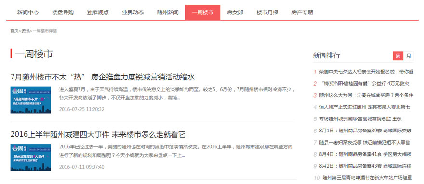The width and height of the screenshot is (424, 184).
Task: Open article 2016上半年随州城建四大事件
Action: coord(98,134)
